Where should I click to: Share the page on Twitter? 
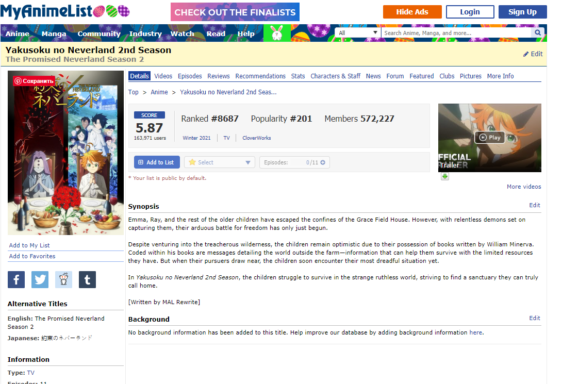click(40, 279)
